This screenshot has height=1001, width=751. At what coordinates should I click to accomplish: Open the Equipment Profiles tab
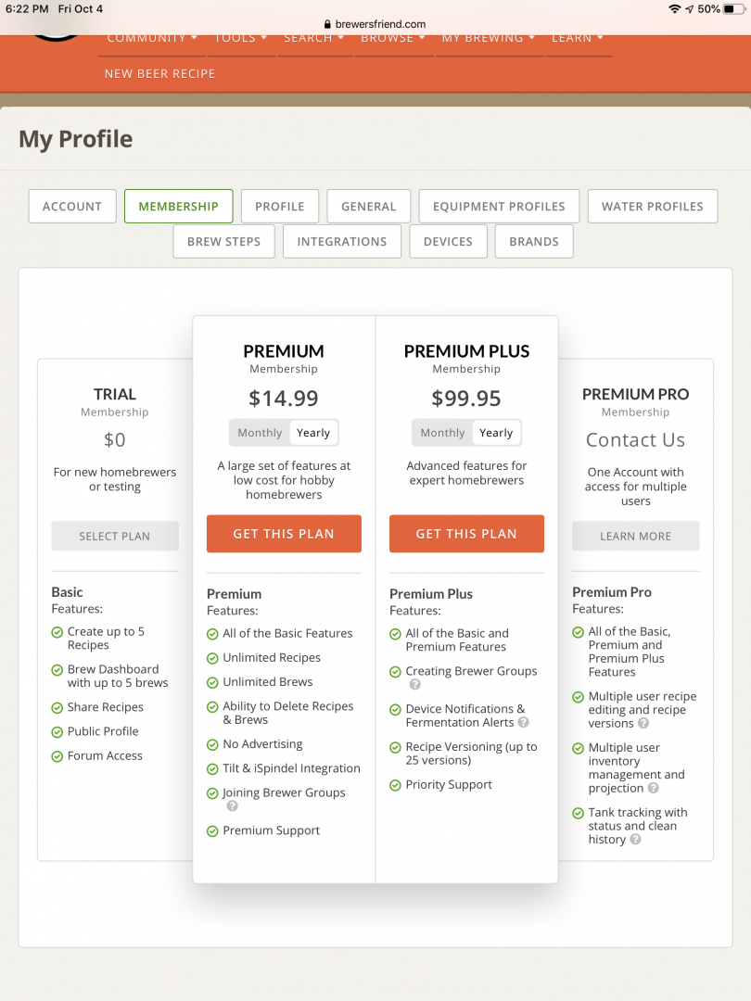pos(499,206)
